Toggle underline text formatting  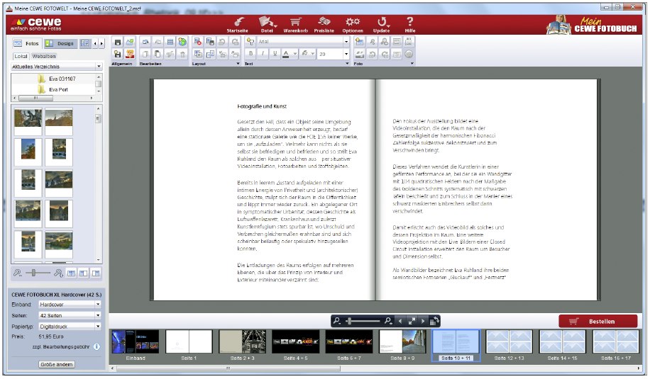click(x=275, y=54)
